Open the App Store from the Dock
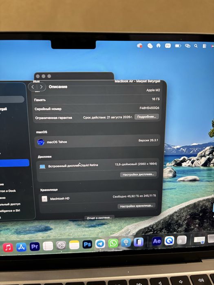Screen dimensions: 214x285 point(21,247)
